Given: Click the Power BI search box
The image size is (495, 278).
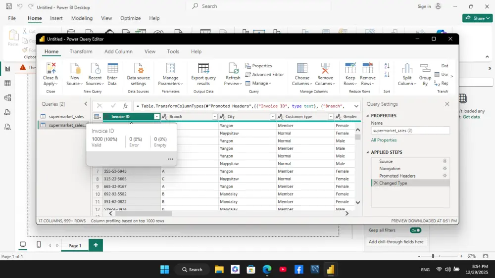Looking at the screenshot, I should tap(259, 6).
